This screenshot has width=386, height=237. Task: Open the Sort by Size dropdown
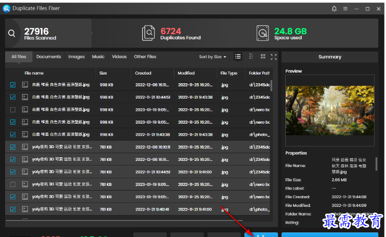tap(213, 57)
